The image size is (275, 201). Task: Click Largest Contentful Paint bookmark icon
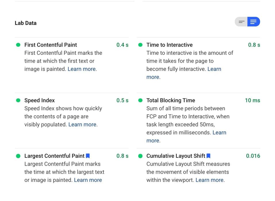[88, 156]
